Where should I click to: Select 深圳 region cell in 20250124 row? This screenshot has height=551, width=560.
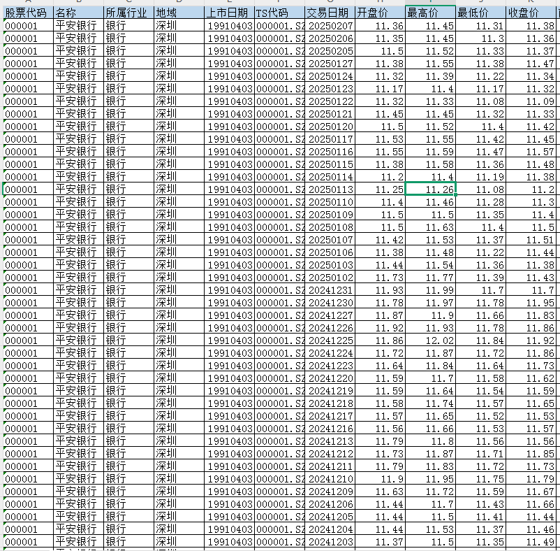(179, 76)
